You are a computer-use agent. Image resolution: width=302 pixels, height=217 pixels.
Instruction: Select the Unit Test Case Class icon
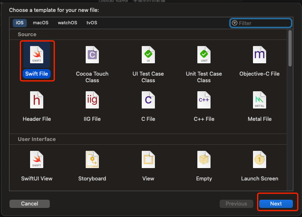click(204, 55)
